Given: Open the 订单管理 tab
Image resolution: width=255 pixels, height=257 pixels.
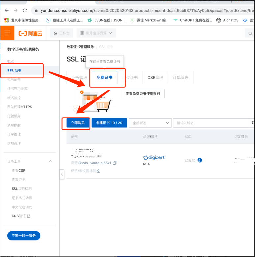Looking at the screenshot, I should 181,77.
